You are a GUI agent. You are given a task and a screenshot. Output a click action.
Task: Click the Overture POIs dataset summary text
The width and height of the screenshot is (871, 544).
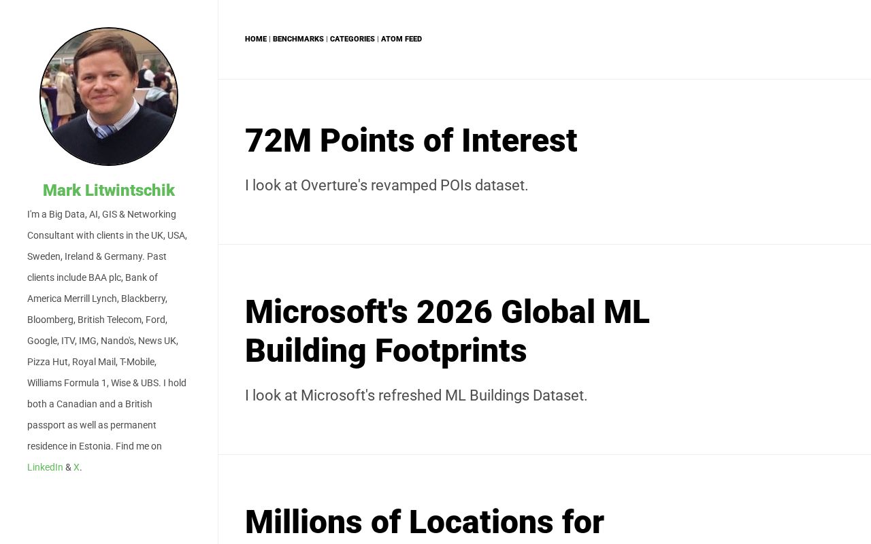(x=386, y=185)
